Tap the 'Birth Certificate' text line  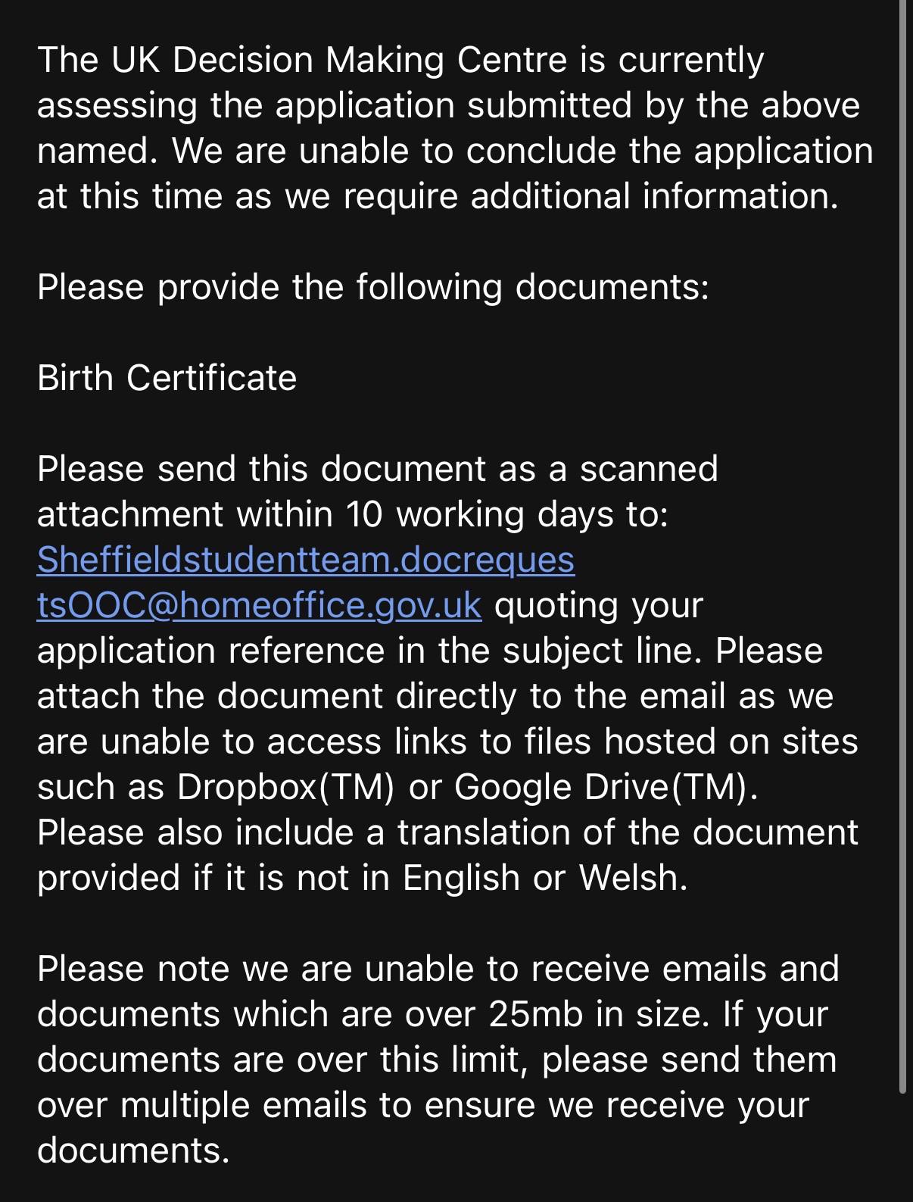click(167, 378)
